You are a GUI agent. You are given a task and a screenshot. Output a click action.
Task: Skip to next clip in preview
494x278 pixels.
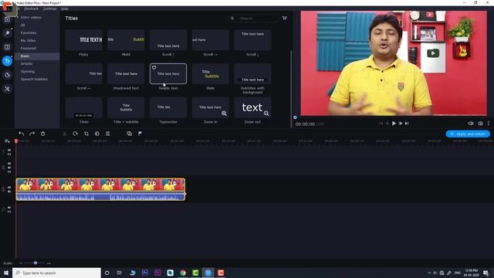(407, 124)
